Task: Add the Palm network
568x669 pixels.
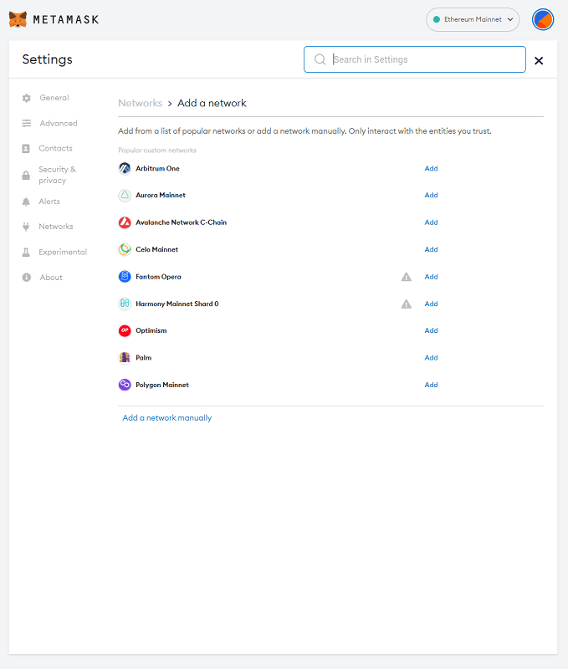Action: coord(431,358)
